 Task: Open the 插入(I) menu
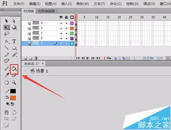66,4
